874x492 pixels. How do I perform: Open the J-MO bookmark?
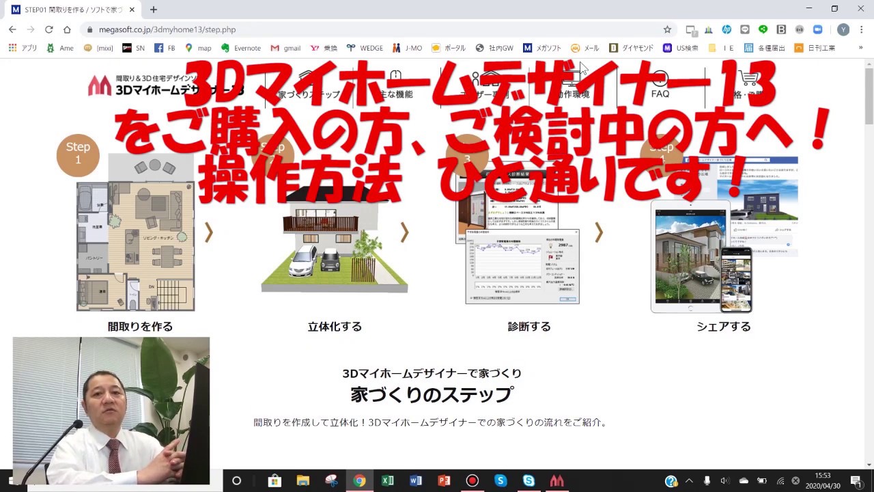[x=407, y=48]
